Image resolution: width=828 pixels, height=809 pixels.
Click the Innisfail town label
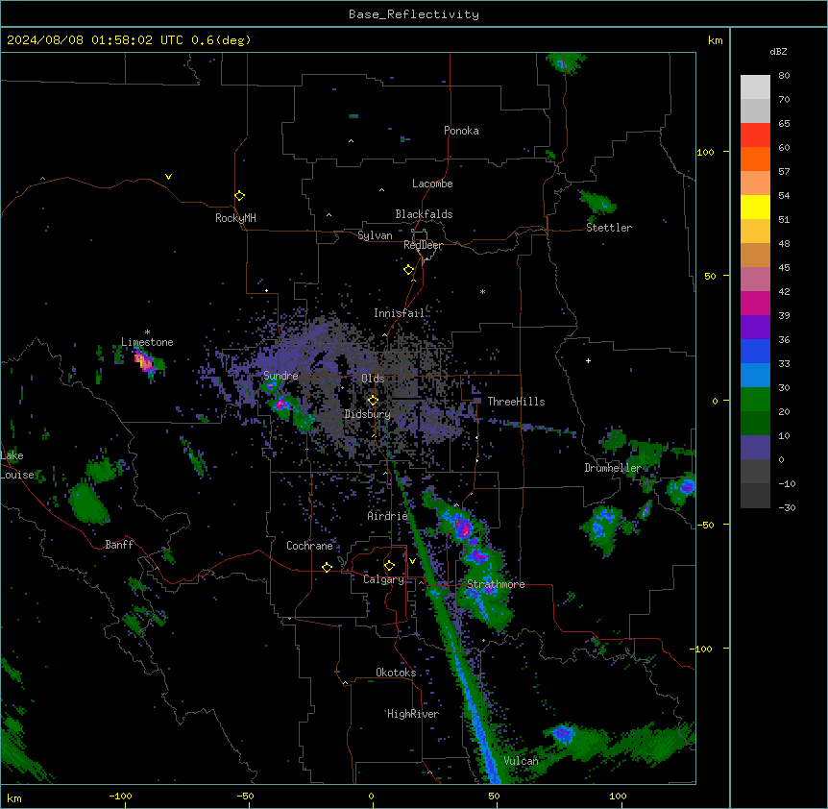[399, 313]
